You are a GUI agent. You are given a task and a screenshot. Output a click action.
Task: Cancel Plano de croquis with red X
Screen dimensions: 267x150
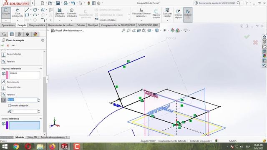pyautogui.click(x=8, y=45)
